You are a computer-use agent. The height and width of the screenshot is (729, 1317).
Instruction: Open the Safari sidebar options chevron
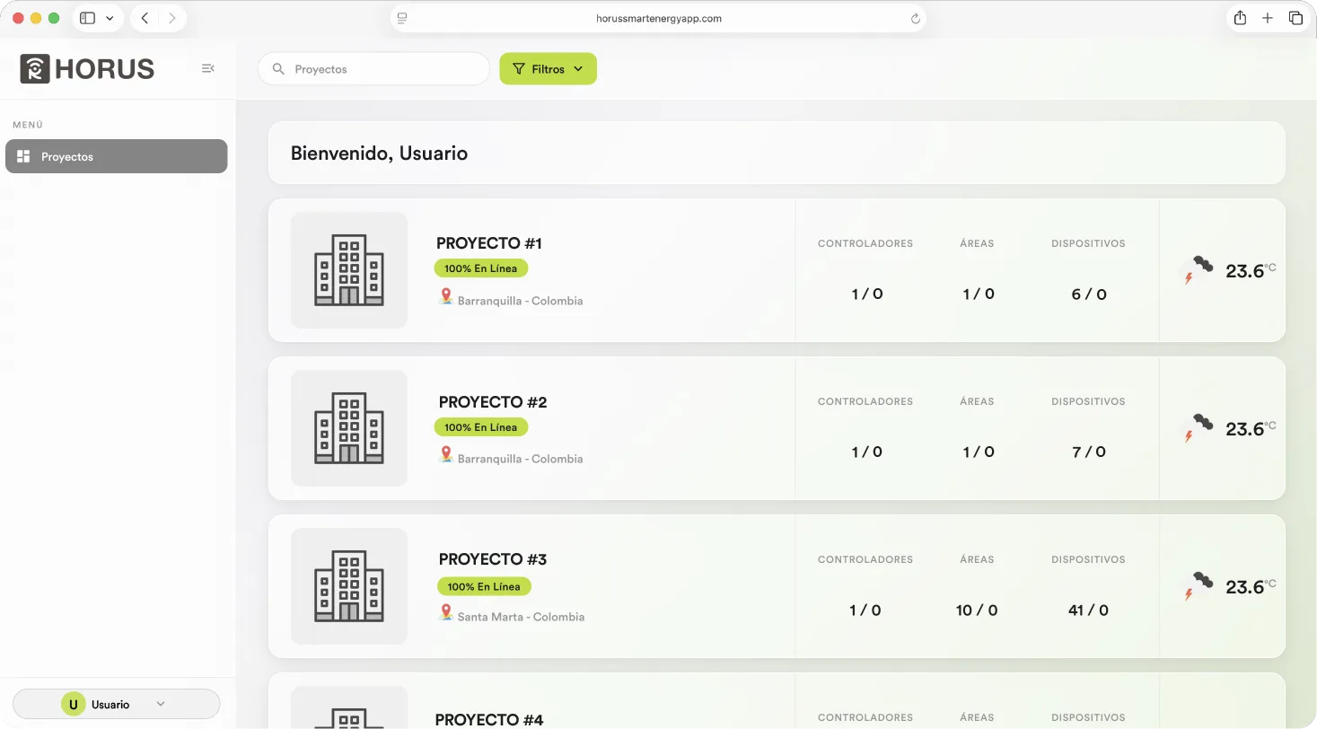[110, 18]
